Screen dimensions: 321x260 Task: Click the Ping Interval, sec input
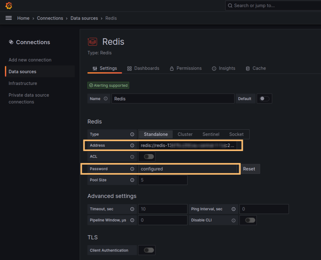point(264,209)
